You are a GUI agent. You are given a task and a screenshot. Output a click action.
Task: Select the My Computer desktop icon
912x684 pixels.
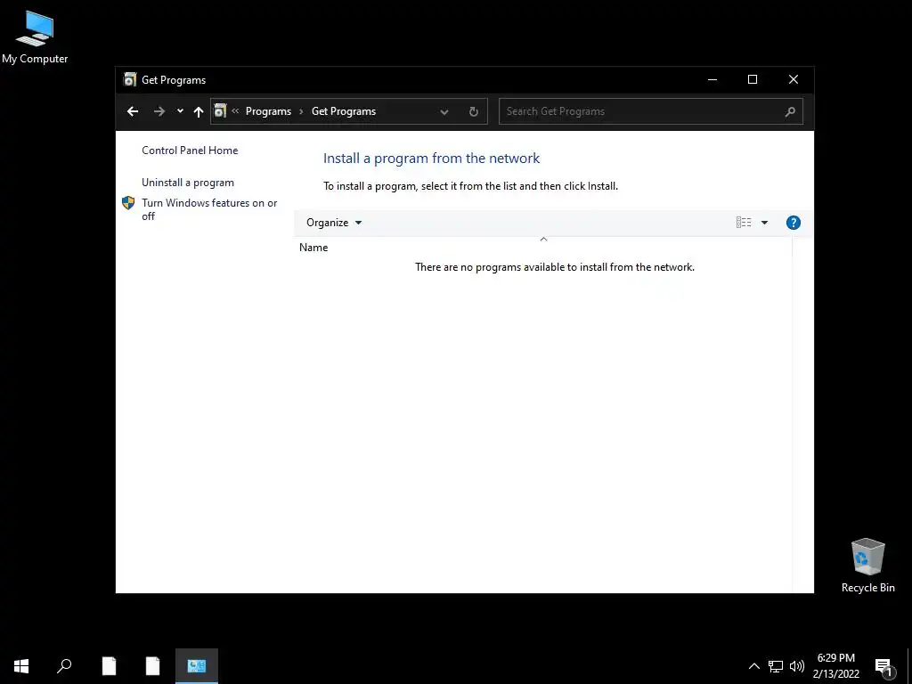click(35, 37)
